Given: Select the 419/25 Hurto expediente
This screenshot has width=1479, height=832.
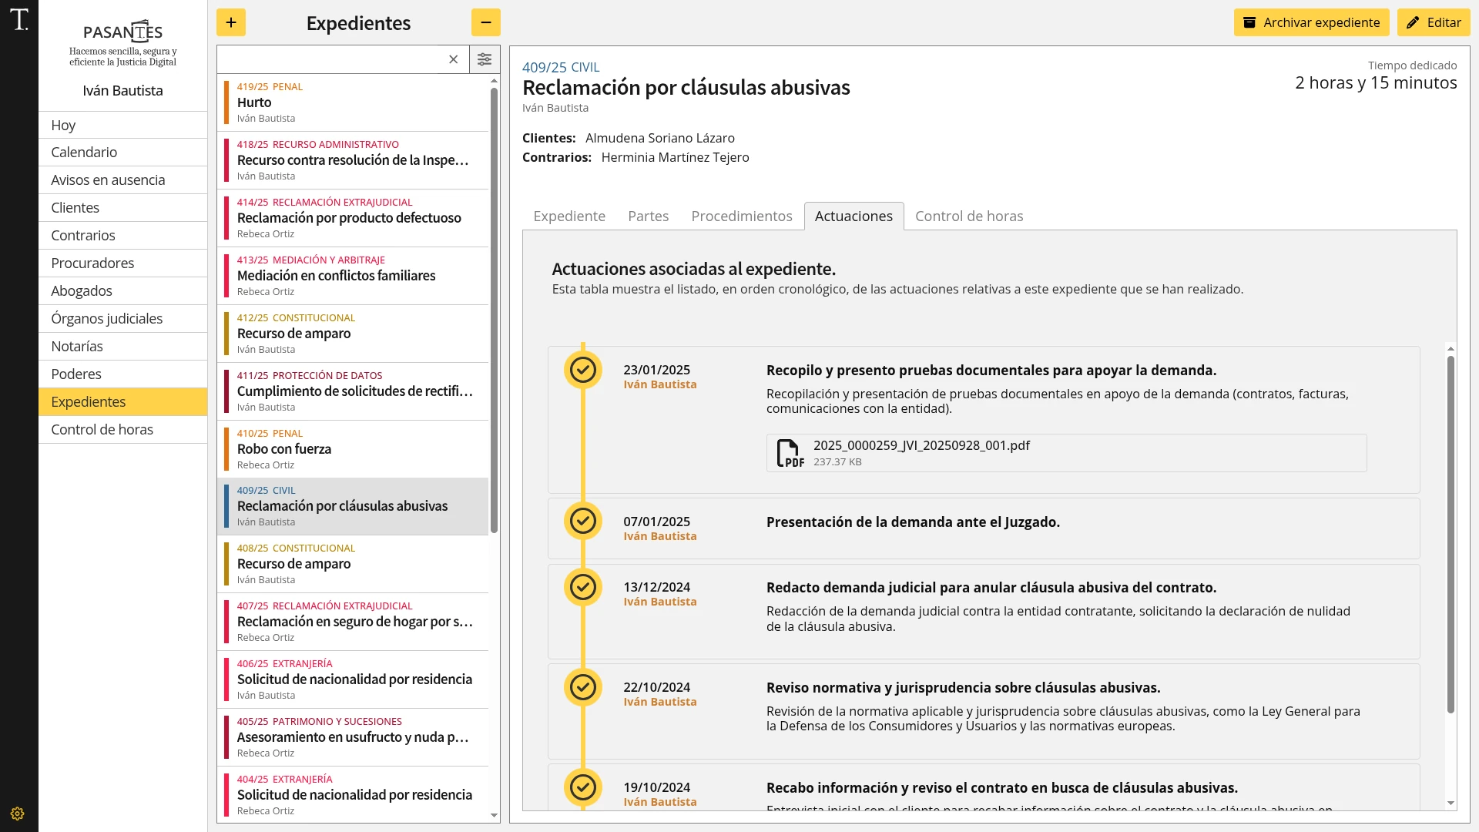Looking at the screenshot, I should click(354, 102).
